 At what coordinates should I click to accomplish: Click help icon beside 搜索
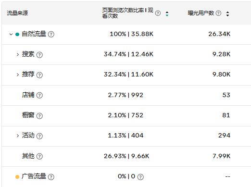point(39,55)
